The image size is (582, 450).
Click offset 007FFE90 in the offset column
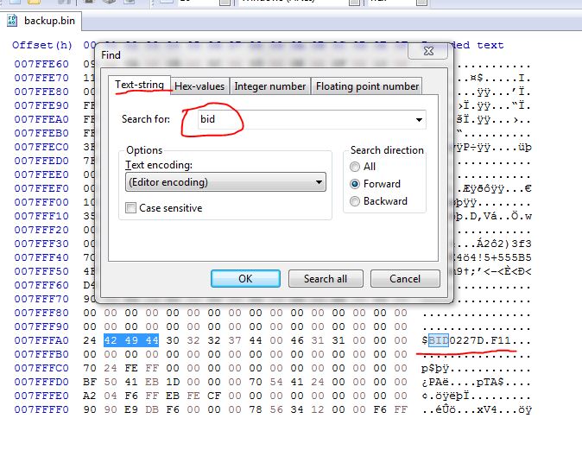[x=41, y=105]
